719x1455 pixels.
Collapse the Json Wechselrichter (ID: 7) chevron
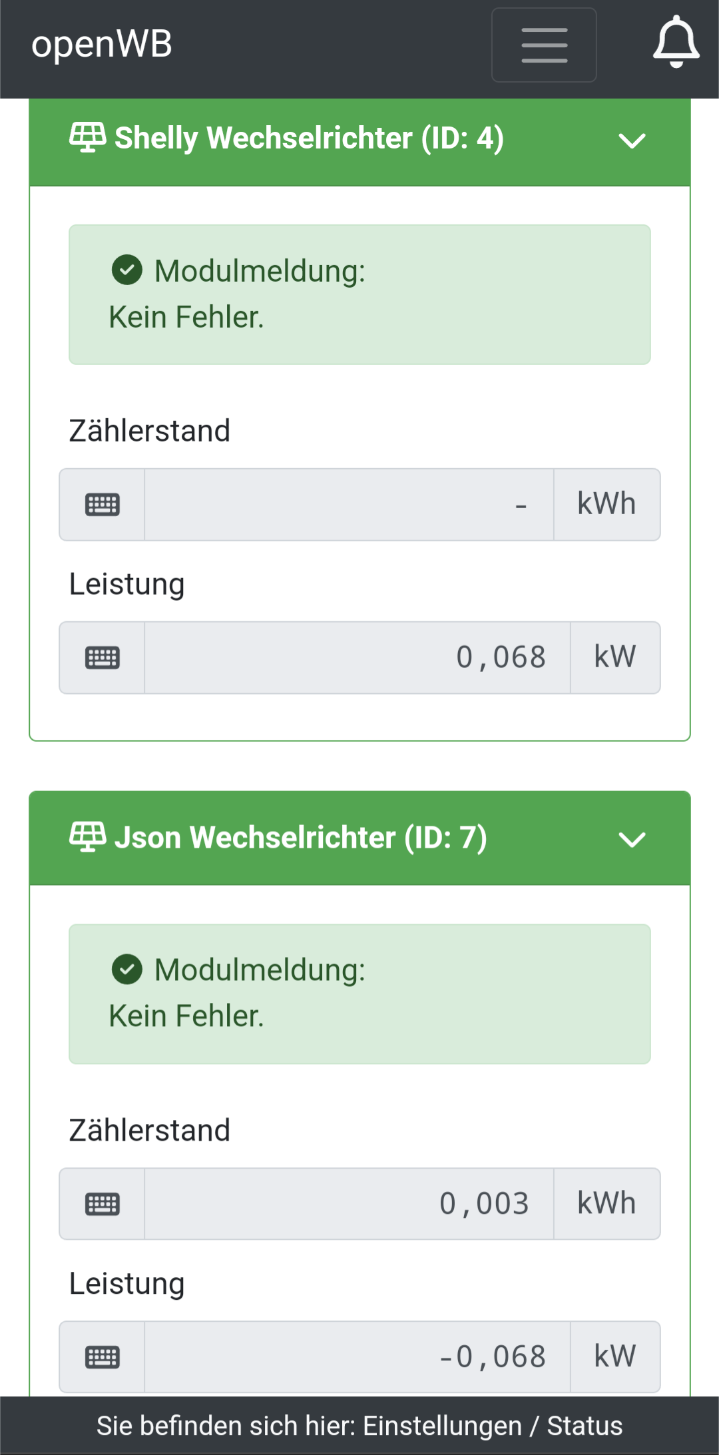pos(632,840)
